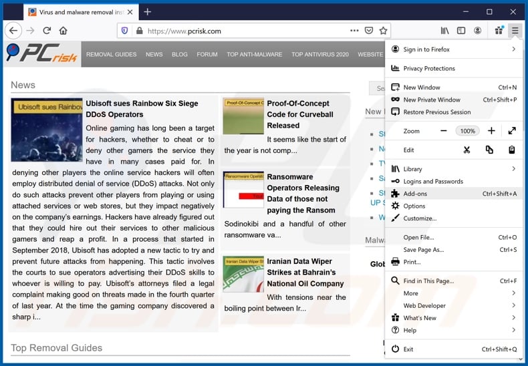
Task: Expand the Library submenu
Action: (x=513, y=169)
